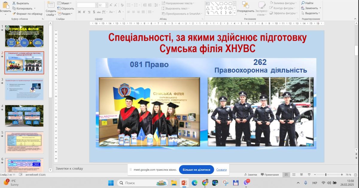Viewport: 359px width, 188px height.
Task: Click the line spacing icon
Action: [156, 5]
